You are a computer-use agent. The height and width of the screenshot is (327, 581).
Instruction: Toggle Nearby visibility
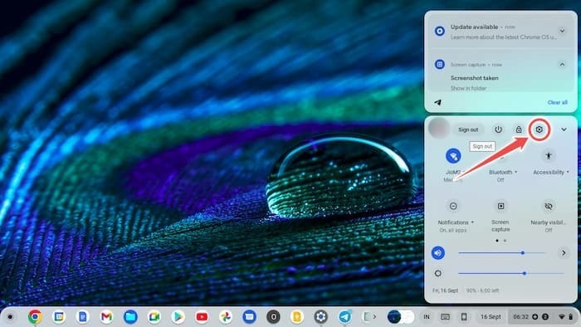pyautogui.click(x=549, y=206)
